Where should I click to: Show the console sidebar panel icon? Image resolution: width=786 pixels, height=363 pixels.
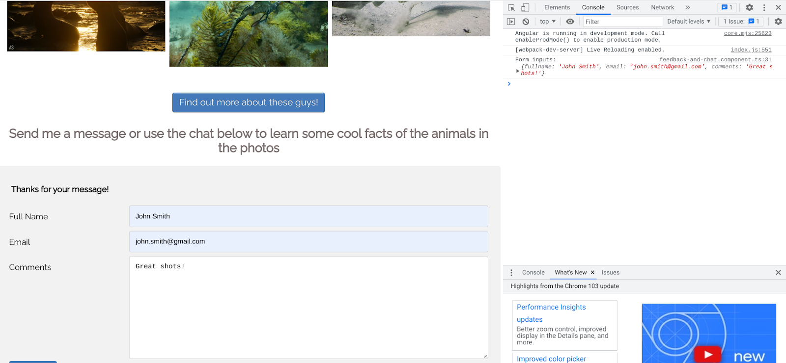click(x=511, y=22)
